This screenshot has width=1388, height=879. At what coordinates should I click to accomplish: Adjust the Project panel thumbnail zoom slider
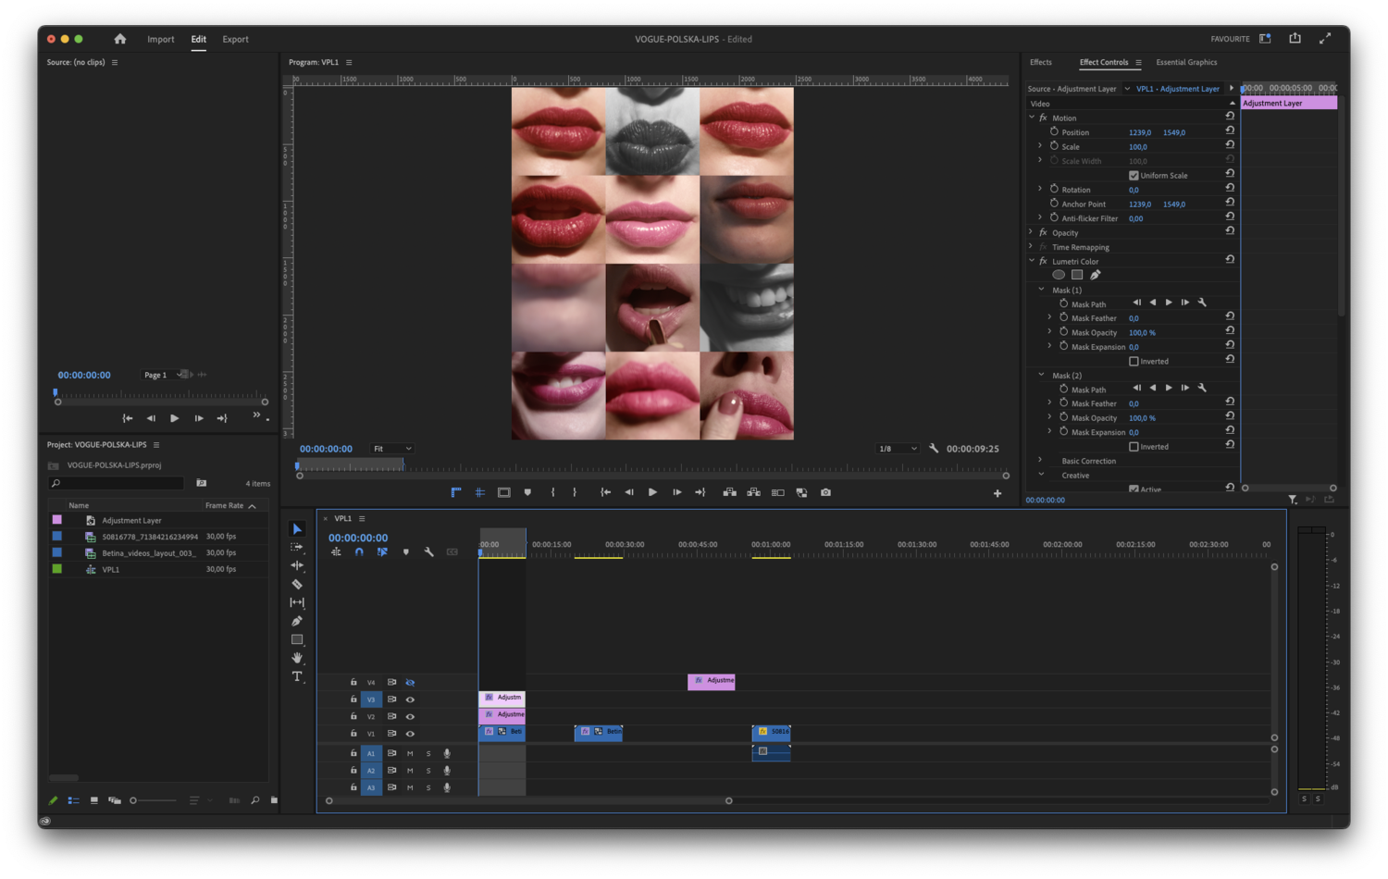point(154,800)
